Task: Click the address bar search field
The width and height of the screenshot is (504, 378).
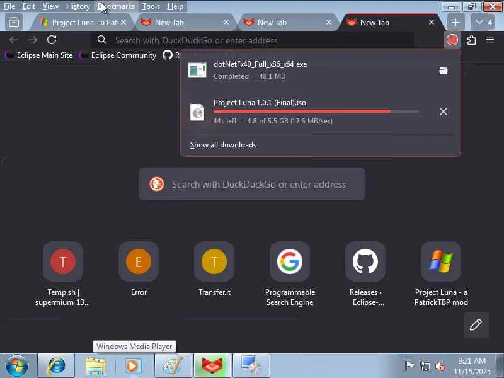Action: click(x=252, y=40)
